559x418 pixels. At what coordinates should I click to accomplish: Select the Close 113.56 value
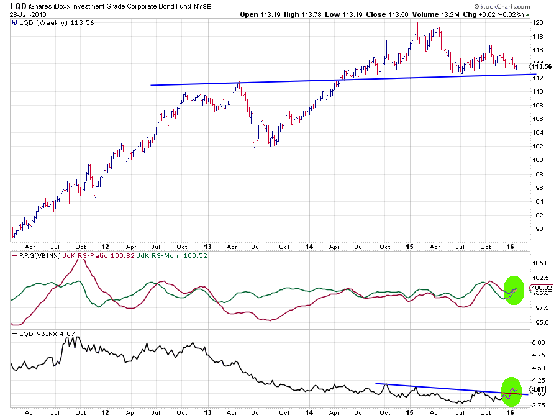[387, 15]
